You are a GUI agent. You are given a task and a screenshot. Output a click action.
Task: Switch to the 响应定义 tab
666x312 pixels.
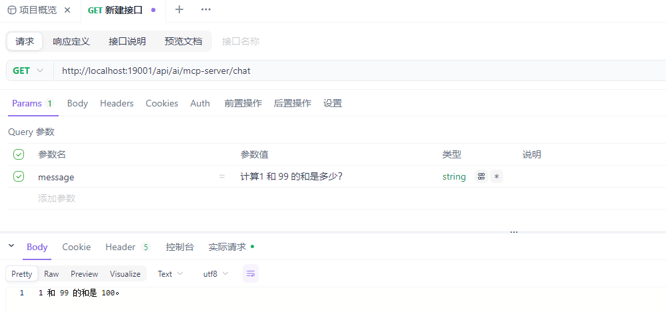pos(71,41)
